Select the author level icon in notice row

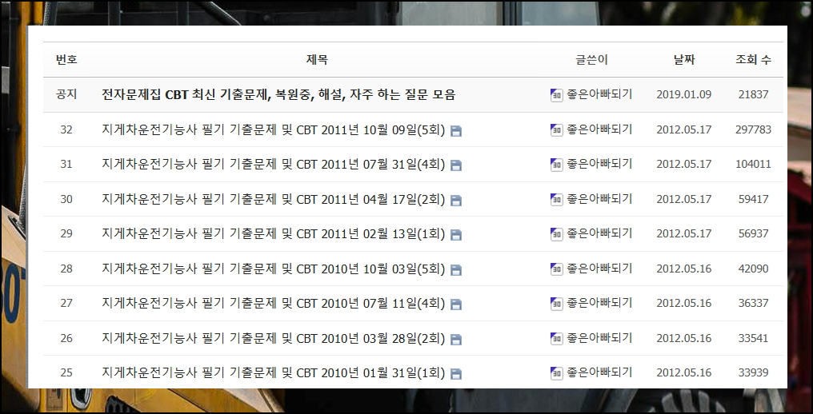tap(556, 95)
